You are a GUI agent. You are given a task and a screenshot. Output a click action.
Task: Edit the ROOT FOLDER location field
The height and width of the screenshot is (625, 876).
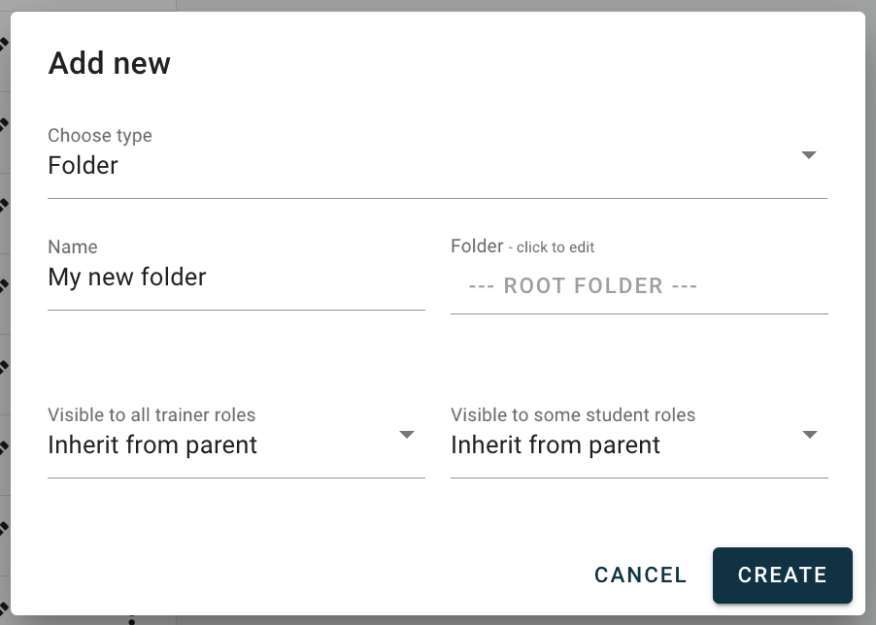(583, 286)
